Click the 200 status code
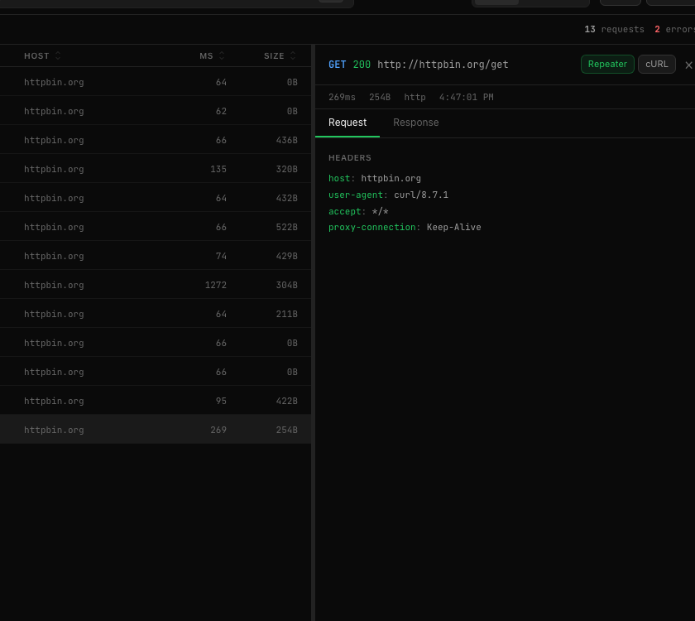 (362, 65)
